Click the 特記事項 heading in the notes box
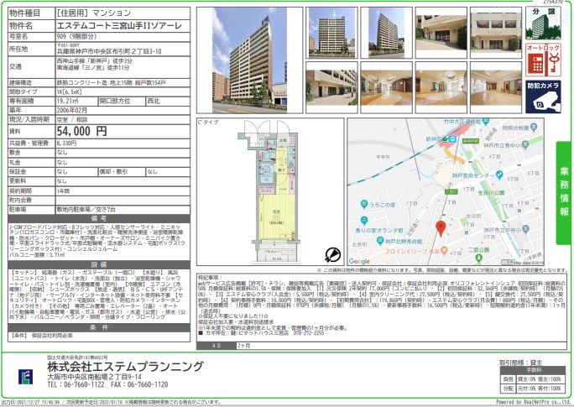574x407 pixels. [x=210, y=278]
